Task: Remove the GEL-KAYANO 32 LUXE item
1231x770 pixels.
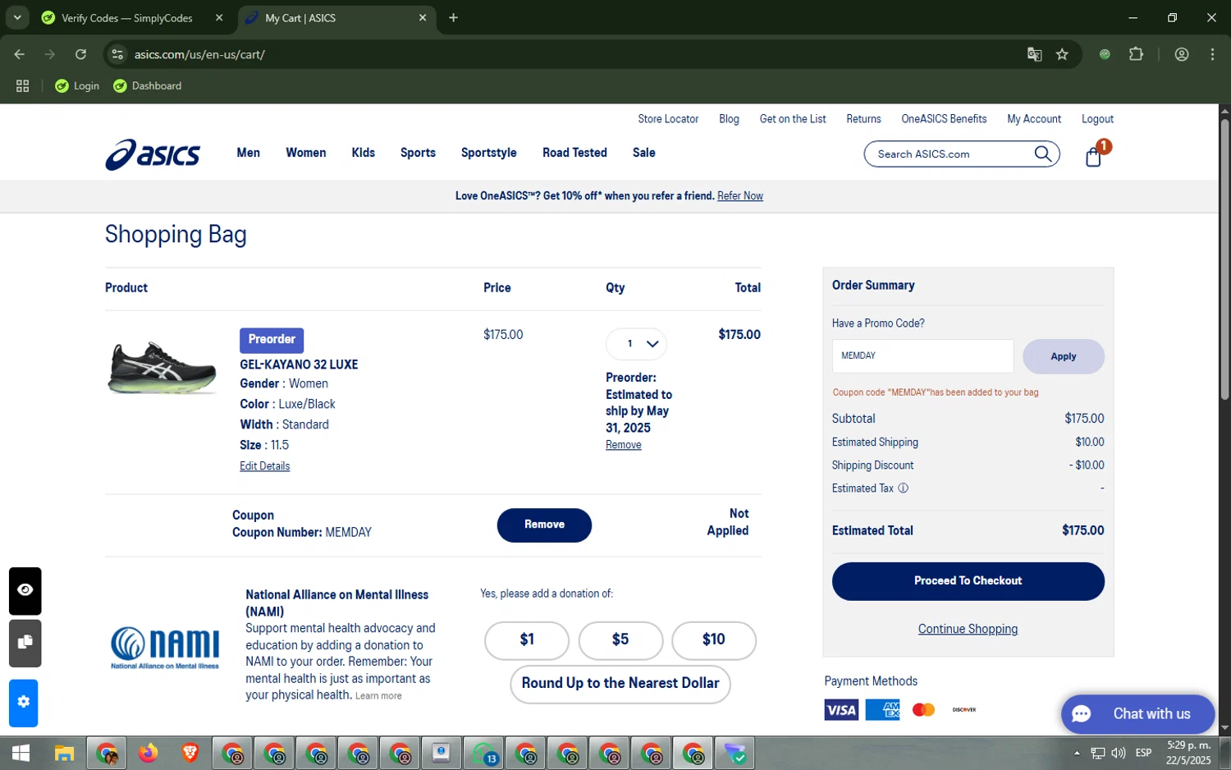Action: click(x=624, y=445)
